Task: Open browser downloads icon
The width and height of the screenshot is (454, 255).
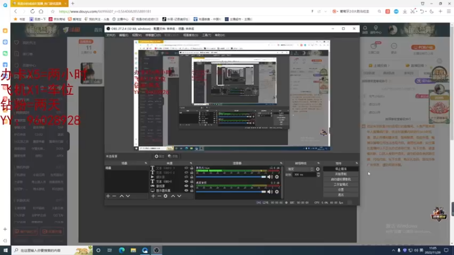Action: (405, 11)
